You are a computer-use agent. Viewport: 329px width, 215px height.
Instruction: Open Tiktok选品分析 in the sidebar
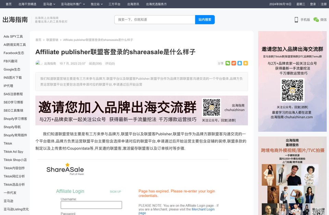click(14, 184)
